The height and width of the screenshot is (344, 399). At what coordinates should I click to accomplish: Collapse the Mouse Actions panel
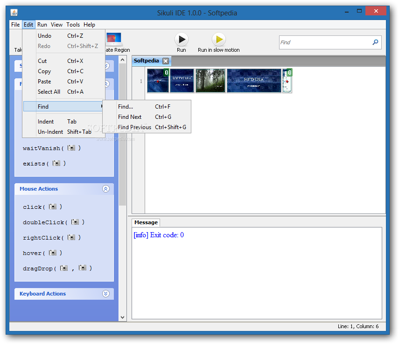tap(106, 189)
